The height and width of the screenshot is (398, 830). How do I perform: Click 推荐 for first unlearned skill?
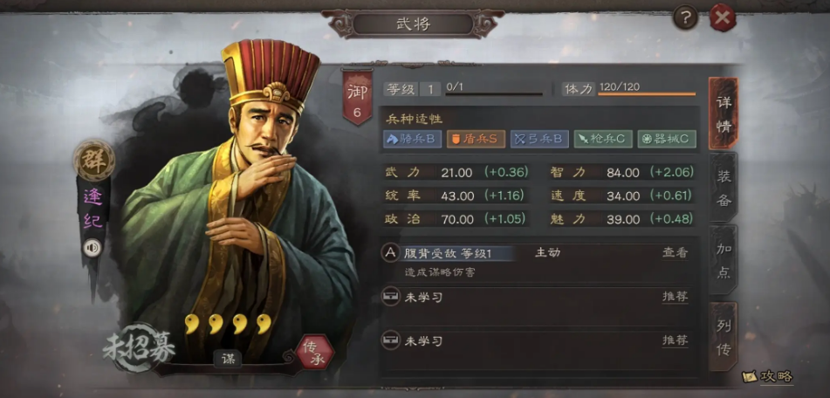pos(675,297)
